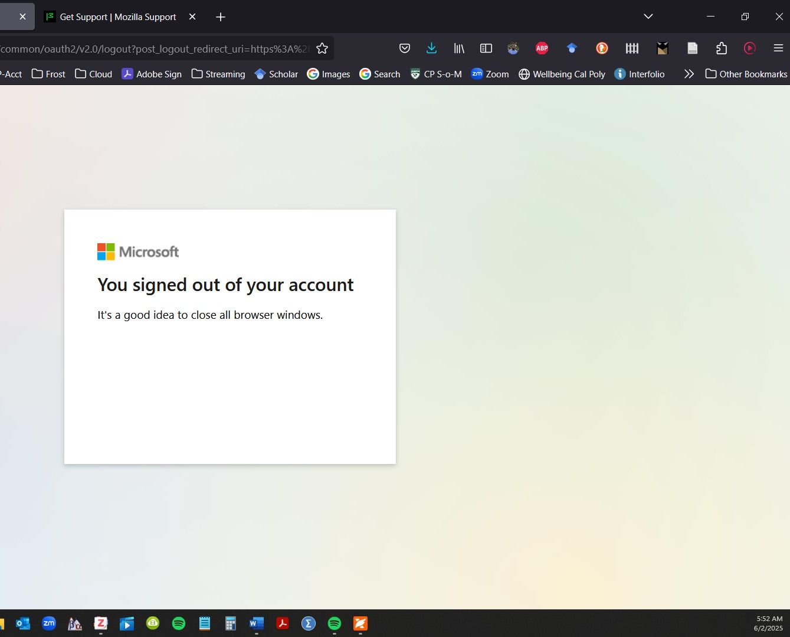Open a new browser tab
This screenshot has height=637, width=790.
tap(221, 17)
